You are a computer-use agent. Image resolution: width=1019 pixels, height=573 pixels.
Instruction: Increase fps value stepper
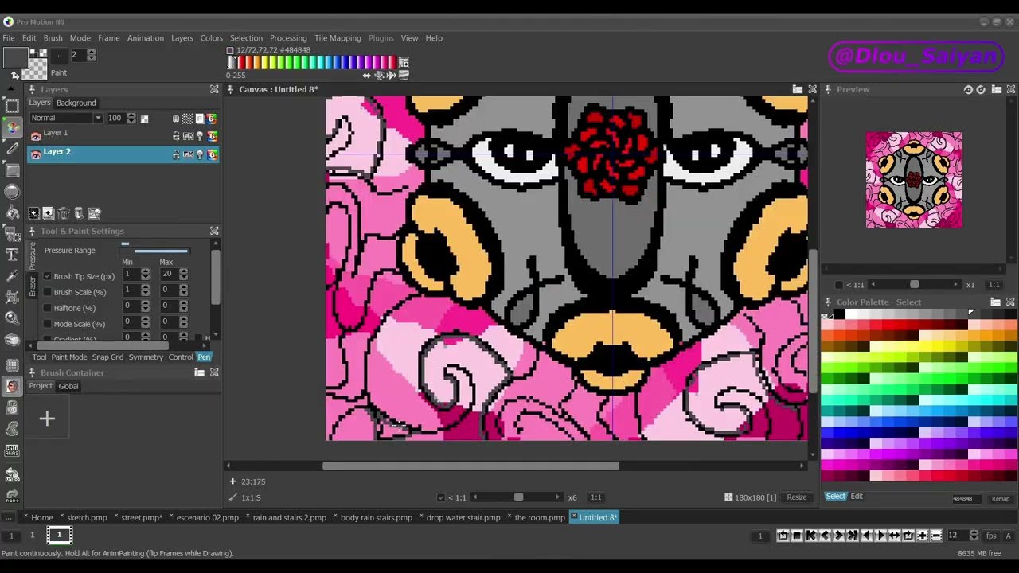[974, 532]
